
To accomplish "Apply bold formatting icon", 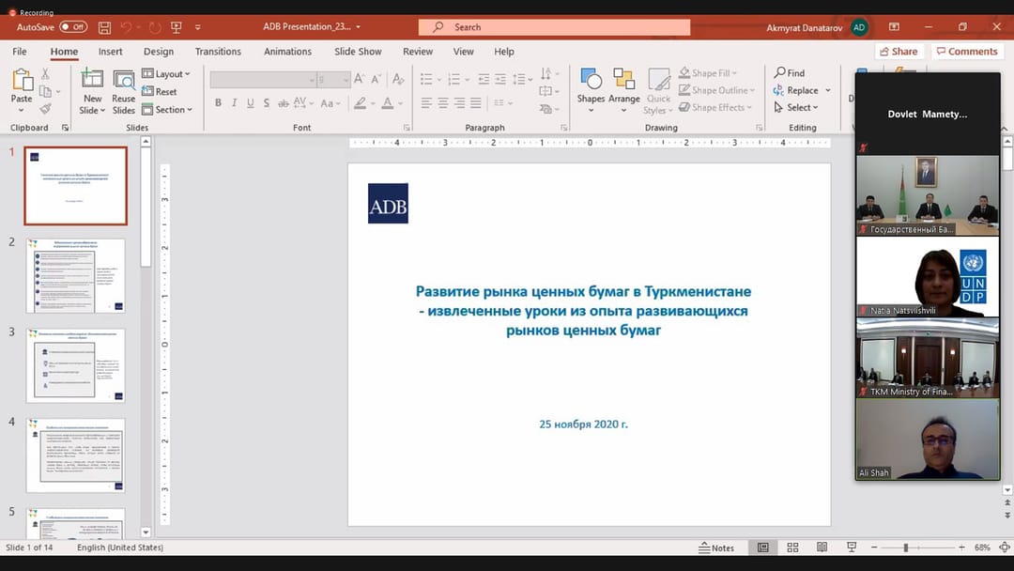I will pyautogui.click(x=218, y=102).
